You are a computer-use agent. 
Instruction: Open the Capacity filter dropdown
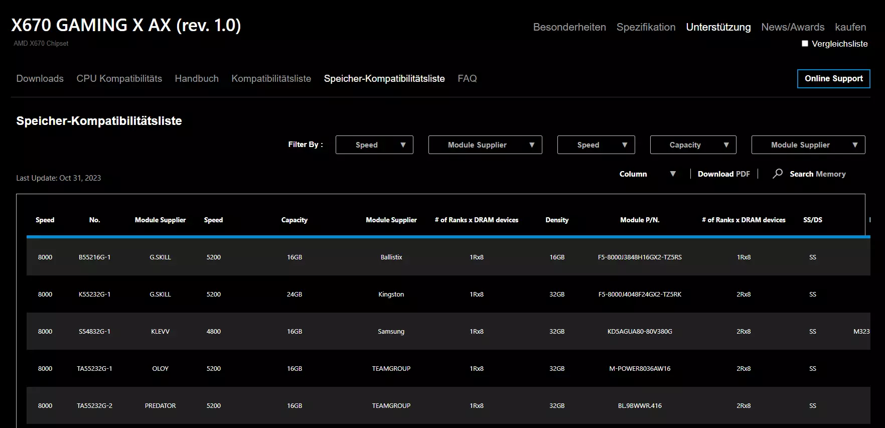(x=693, y=145)
